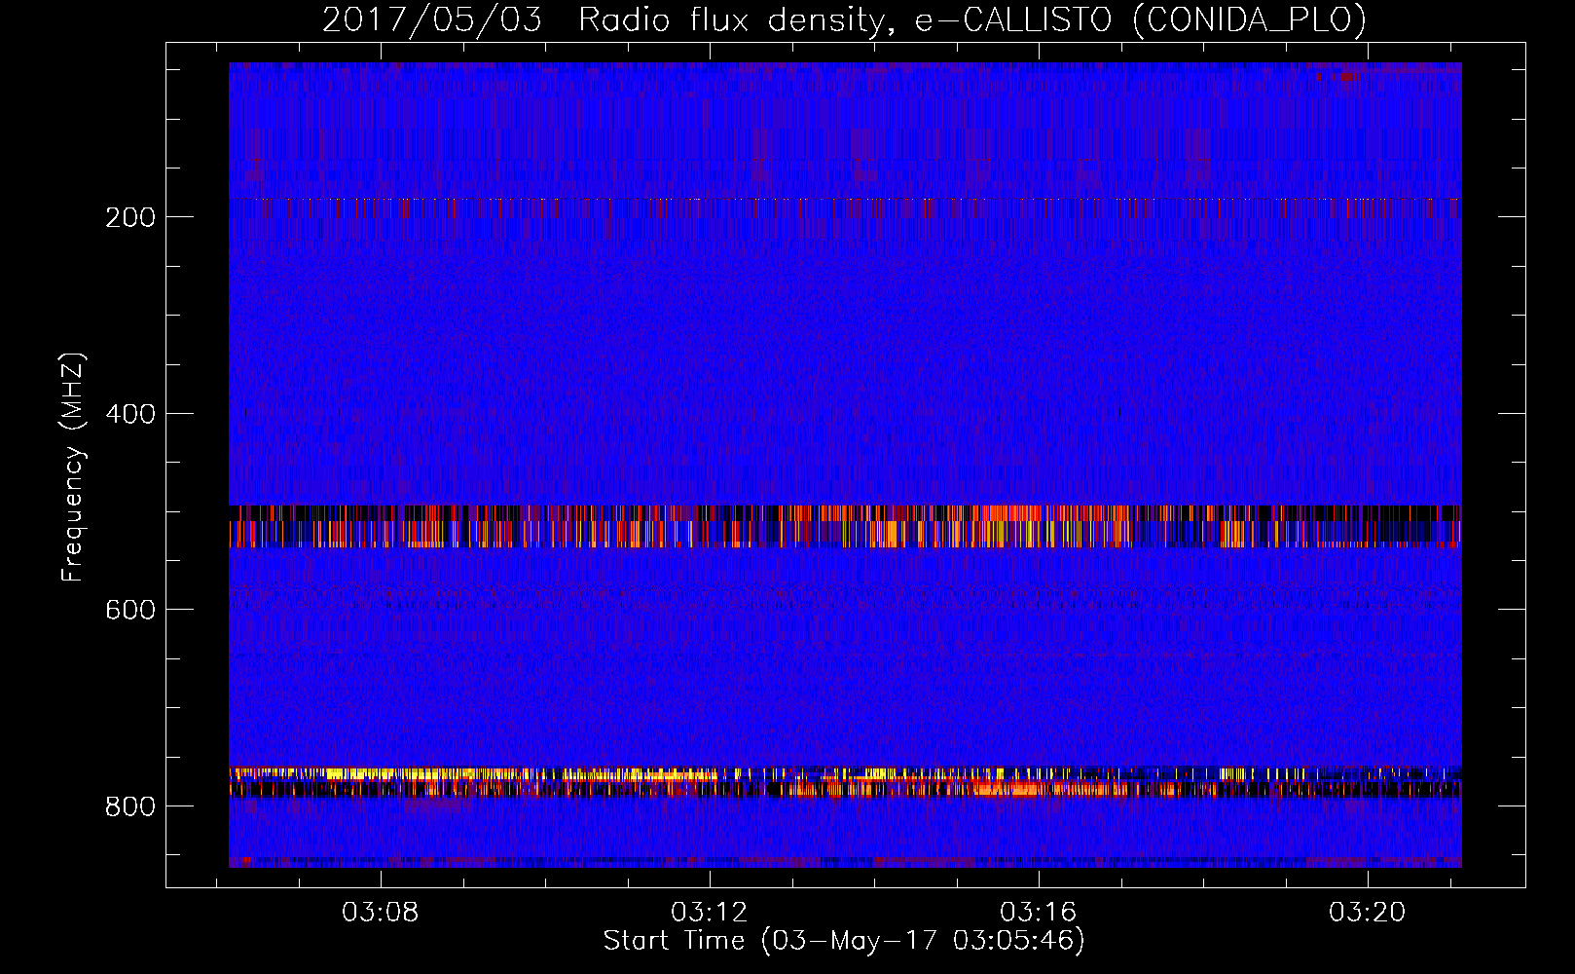Click the 'Frequency (MHZ)' axis label
Image resolution: width=1575 pixels, height=974 pixels.
73,467
